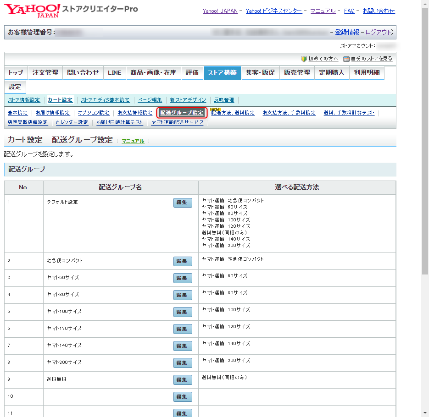Open 店頭受取店舗設定 link
The image size is (429, 417).
pos(28,122)
